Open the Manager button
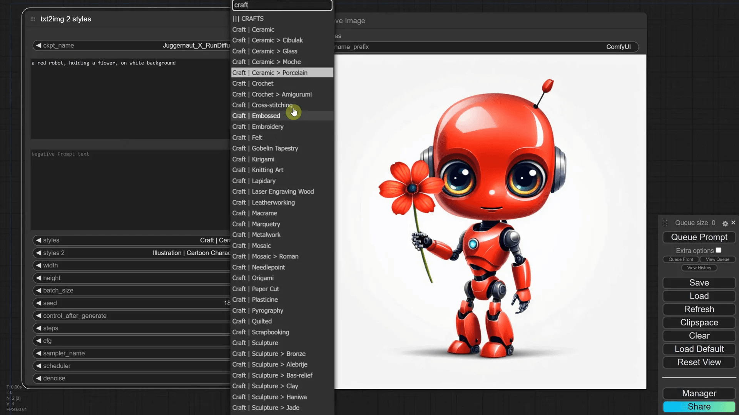The width and height of the screenshot is (739, 415). pyautogui.click(x=699, y=393)
